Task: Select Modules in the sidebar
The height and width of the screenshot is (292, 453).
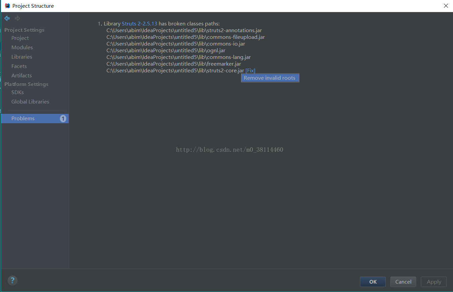Action: [22, 48]
